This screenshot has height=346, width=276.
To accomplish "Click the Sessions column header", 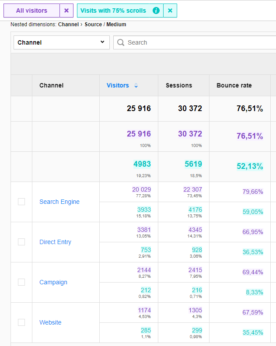I will tap(178, 85).
